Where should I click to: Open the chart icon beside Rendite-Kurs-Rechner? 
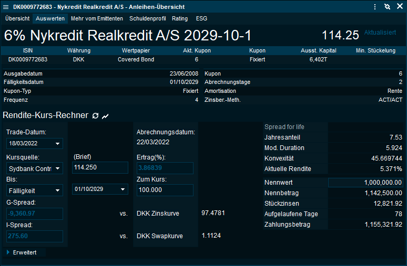click(105, 115)
